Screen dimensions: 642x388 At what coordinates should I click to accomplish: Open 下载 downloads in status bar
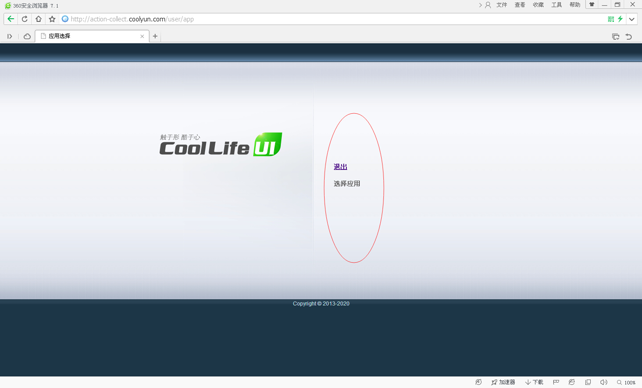[534, 382]
